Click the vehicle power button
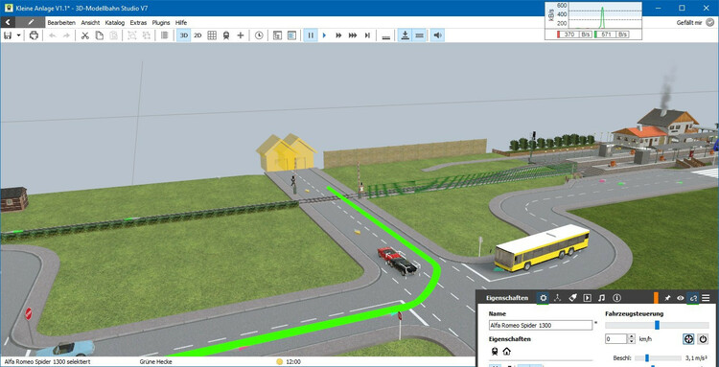The width and height of the screenshot is (719, 367). pos(703,339)
